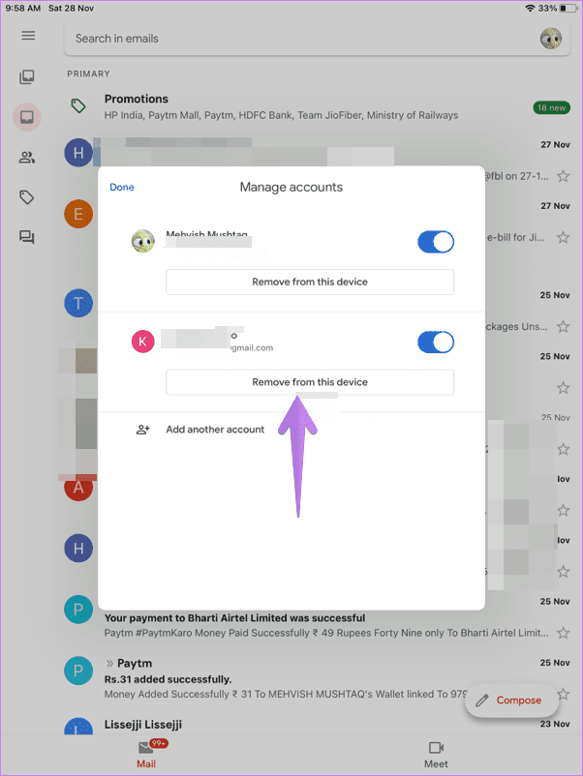
Task: Click the orange E sender avatar
Action: 78,214
